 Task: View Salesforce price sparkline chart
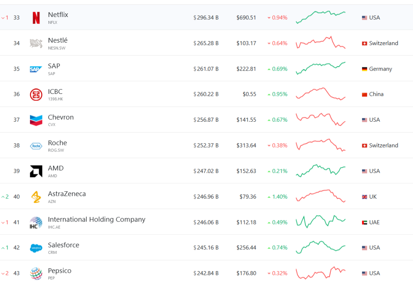[x=321, y=247]
